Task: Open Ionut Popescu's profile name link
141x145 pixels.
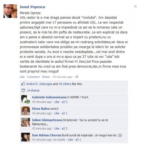Action: click(x=32, y=7)
